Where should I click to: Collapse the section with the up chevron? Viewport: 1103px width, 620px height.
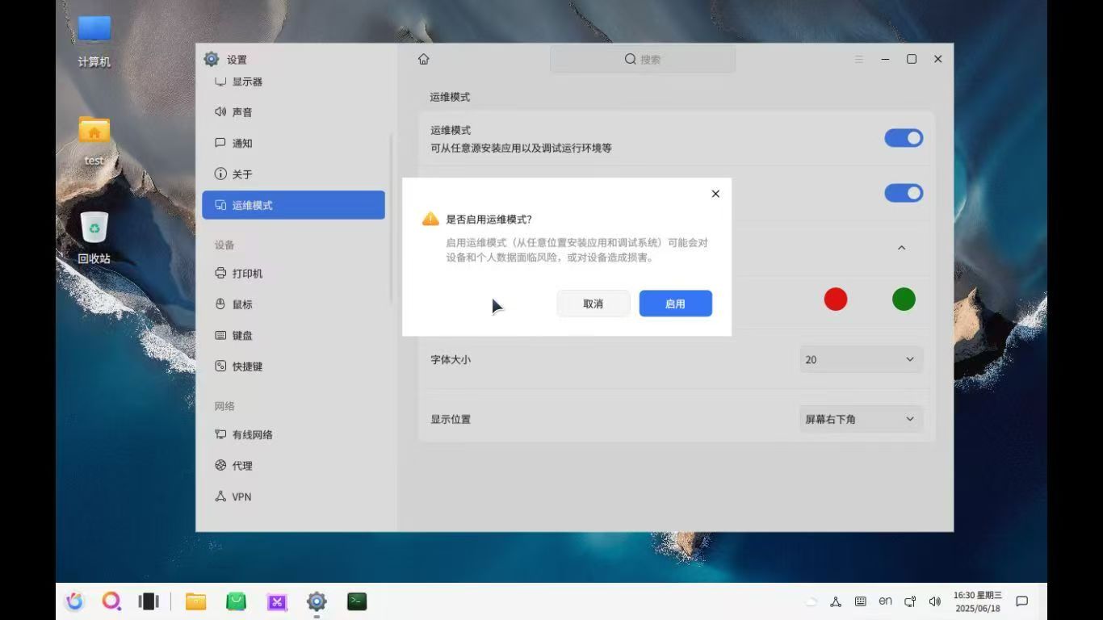pos(902,248)
